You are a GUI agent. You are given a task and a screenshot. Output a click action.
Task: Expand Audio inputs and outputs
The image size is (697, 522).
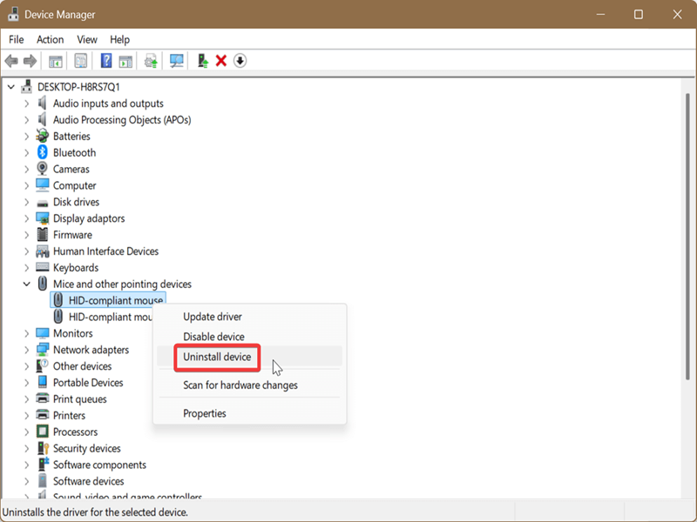tap(27, 104)
